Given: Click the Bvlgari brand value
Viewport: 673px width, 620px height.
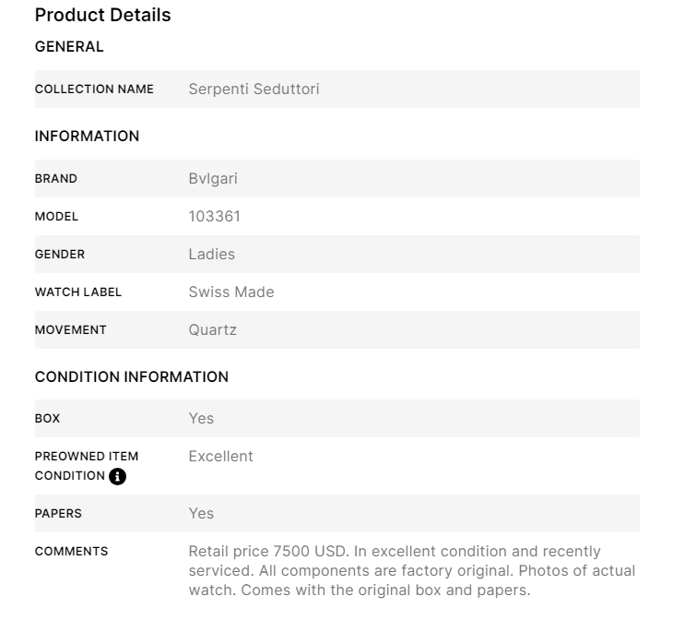Looking at the screenshot, I should tap(213, 179).
